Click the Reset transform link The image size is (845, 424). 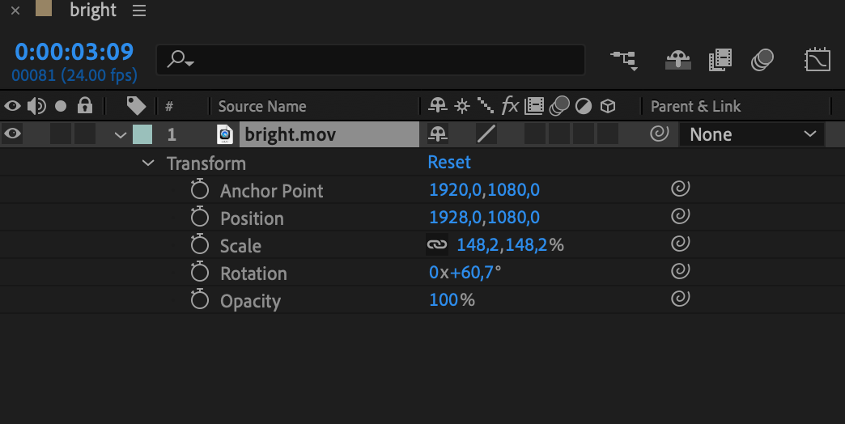449,163
